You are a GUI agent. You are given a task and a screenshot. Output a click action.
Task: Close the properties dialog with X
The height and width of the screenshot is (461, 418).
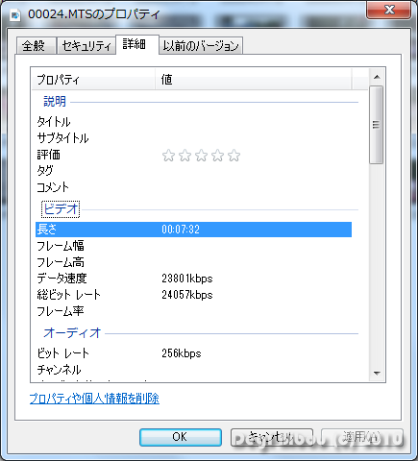coord(388,11)
